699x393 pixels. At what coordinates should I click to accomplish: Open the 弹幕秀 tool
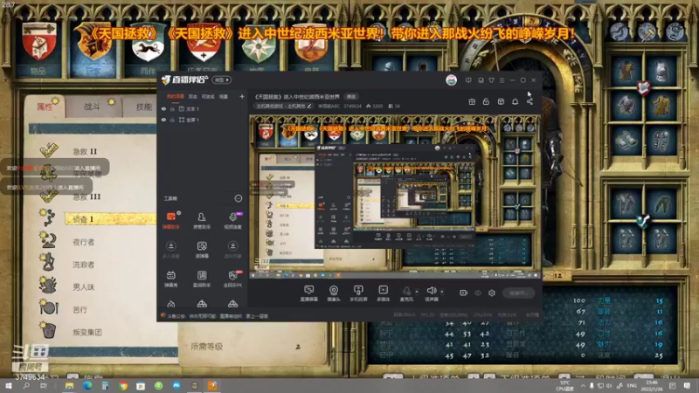[170, 279]
